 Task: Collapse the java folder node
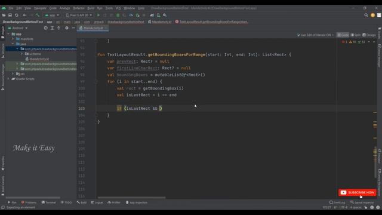point(13,44)
